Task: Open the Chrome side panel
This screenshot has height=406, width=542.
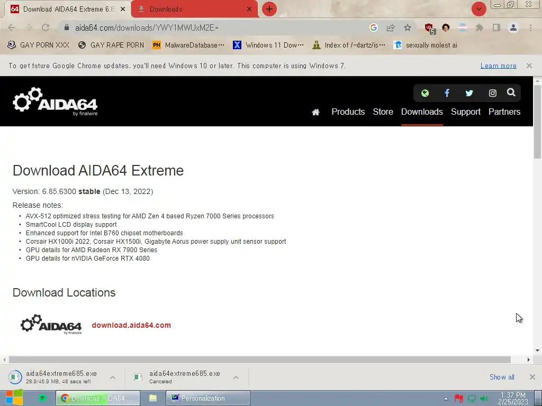Action: [496, 27]
